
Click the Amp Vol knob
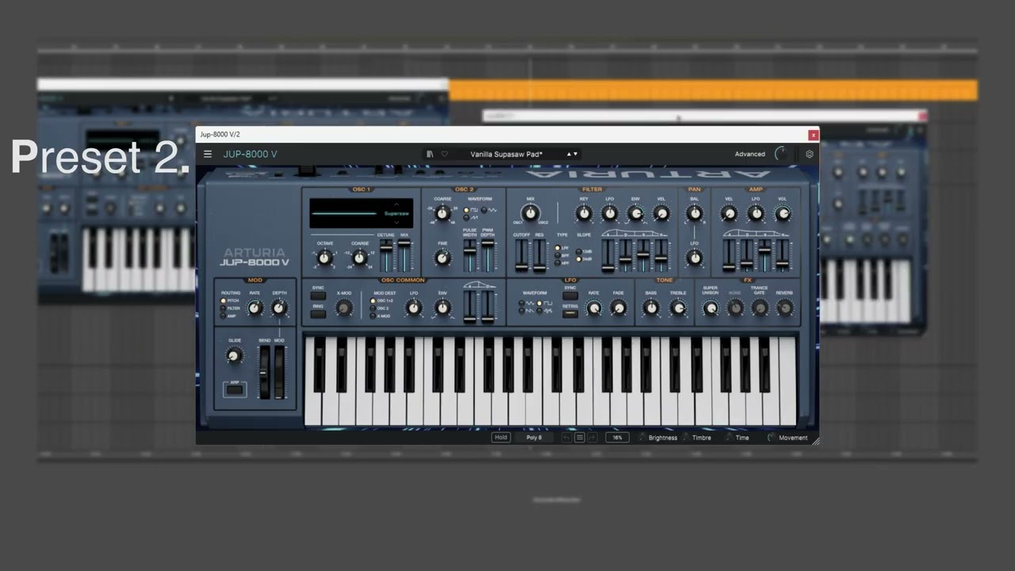pos(782,213)
